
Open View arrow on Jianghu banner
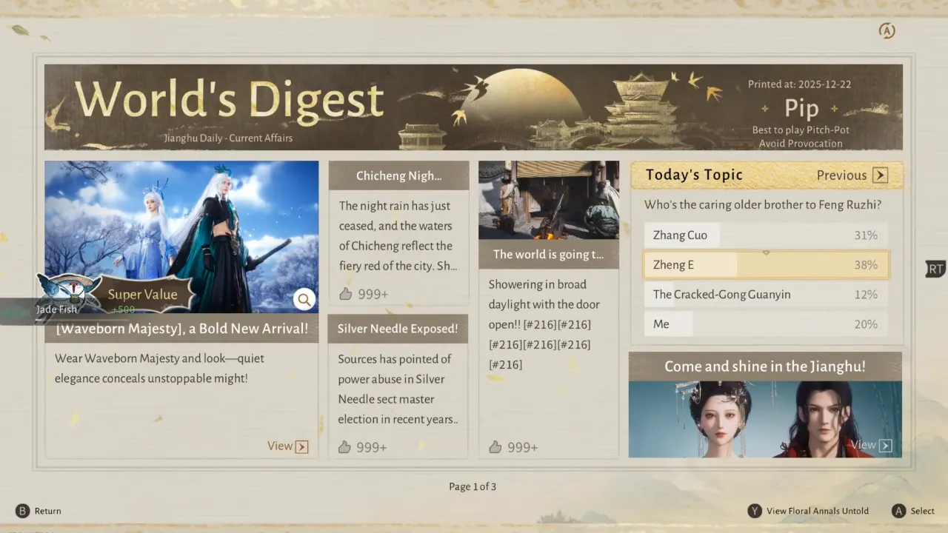click(x=885, y=445)
